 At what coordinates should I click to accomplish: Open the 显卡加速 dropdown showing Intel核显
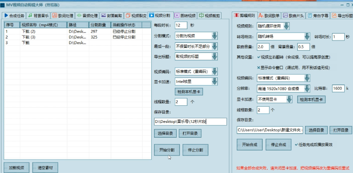215,81
